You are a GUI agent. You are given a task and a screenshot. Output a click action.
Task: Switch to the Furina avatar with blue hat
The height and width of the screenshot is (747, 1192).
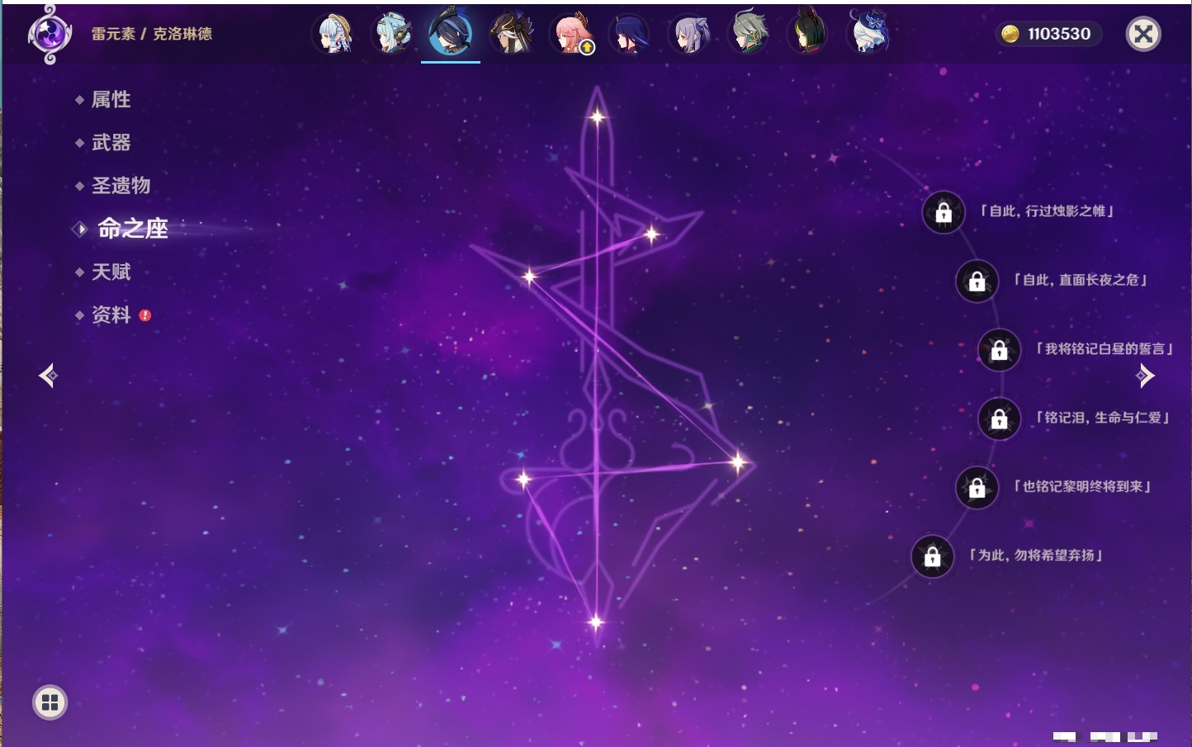pos(868,34)
